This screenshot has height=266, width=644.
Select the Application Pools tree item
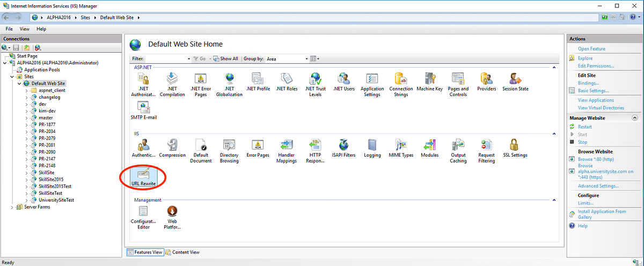click(x=42, y=70)
